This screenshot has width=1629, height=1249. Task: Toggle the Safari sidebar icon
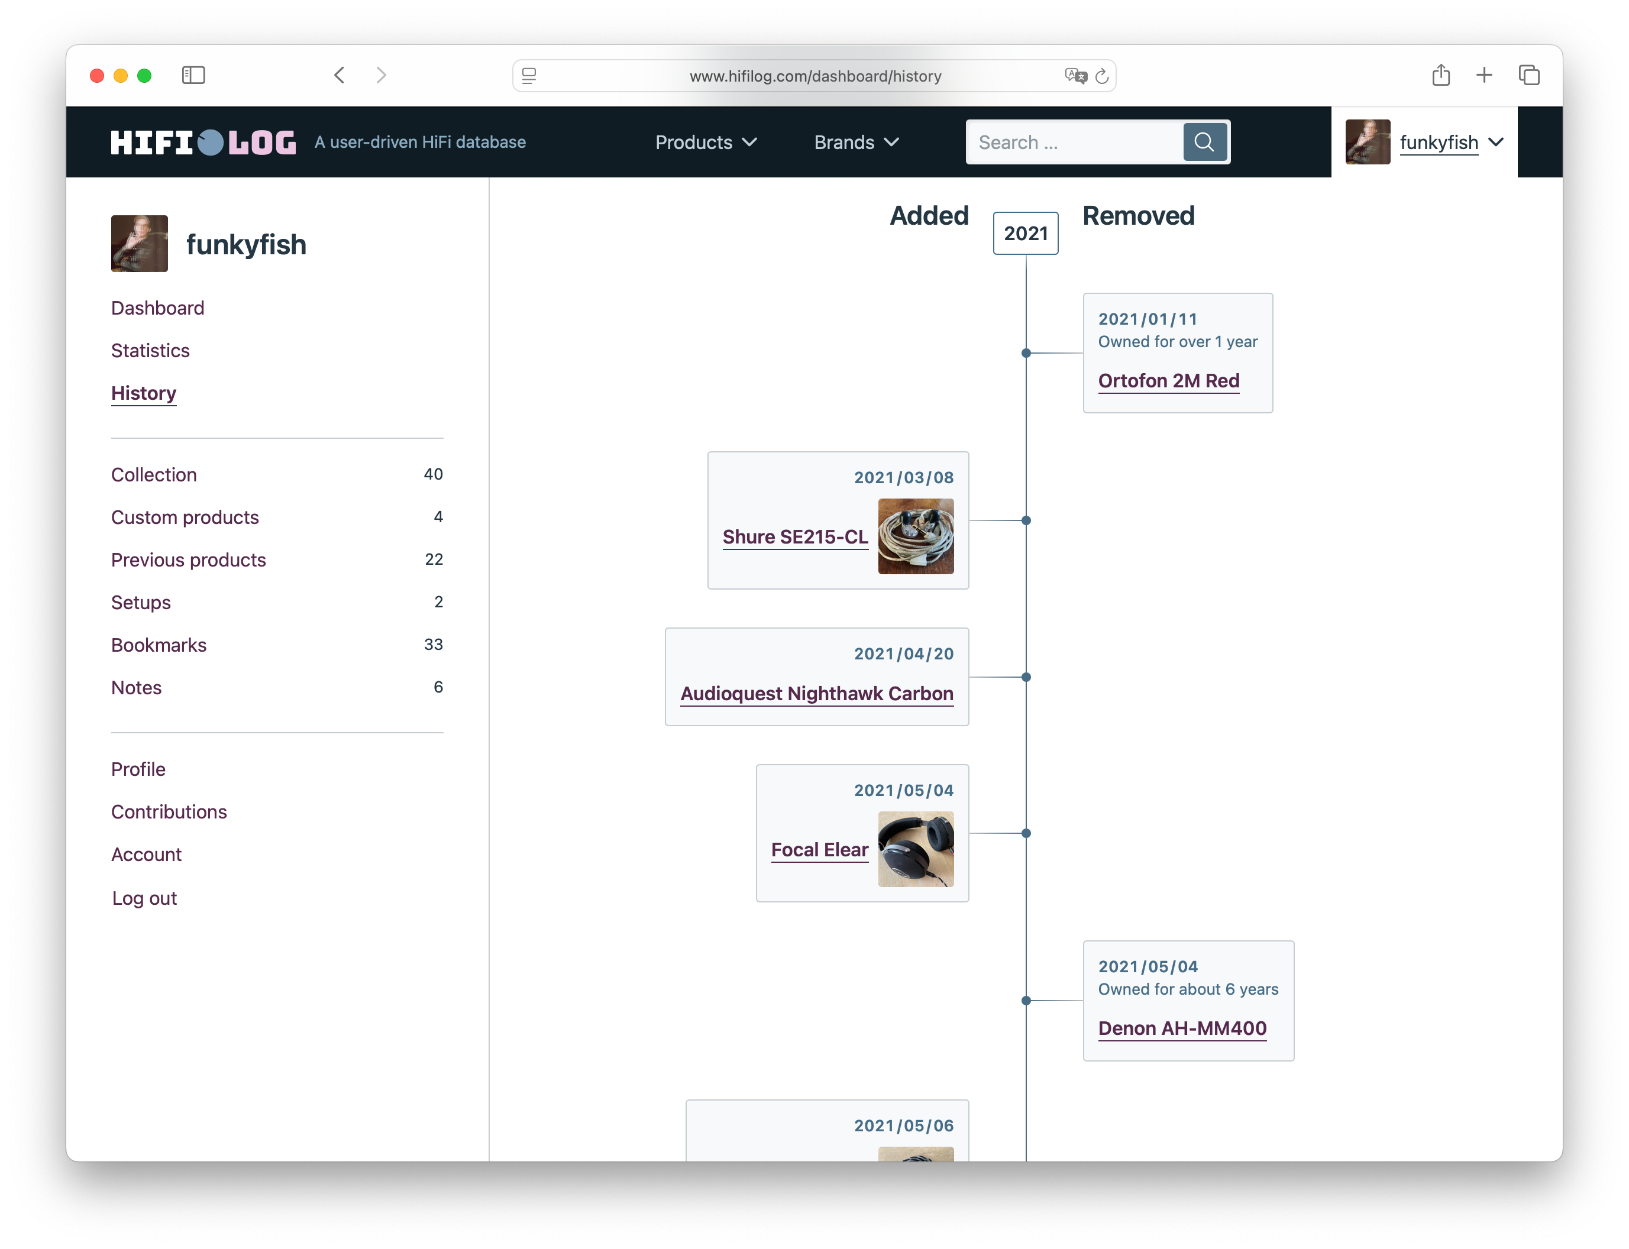pyautogui.click(x=193, y=75)
